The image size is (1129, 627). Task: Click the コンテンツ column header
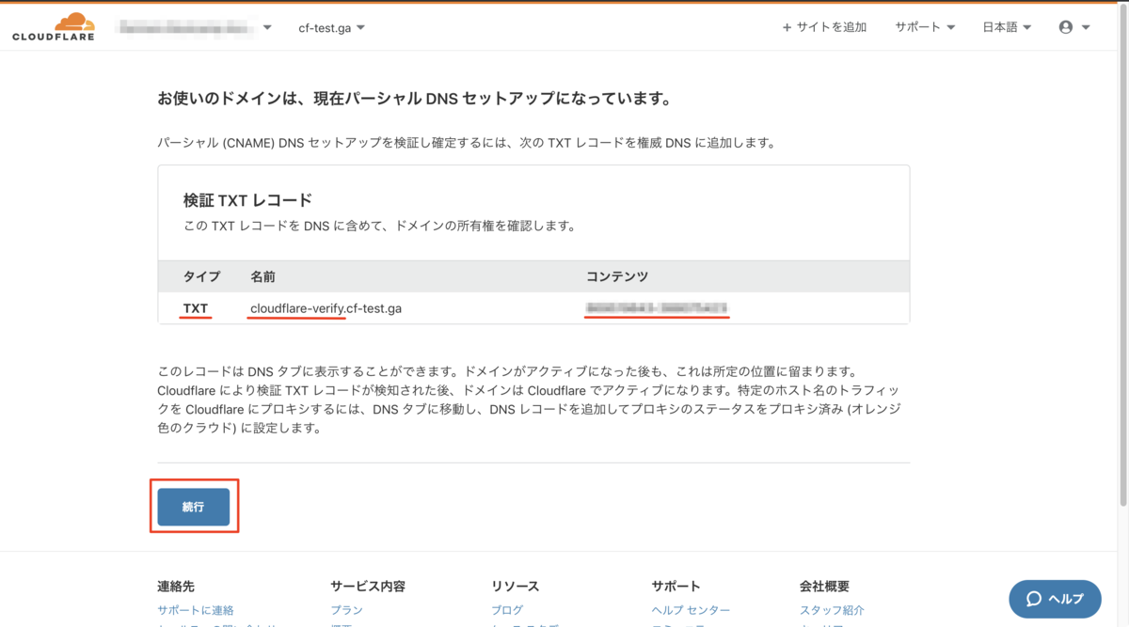click(x=617, y=276)
